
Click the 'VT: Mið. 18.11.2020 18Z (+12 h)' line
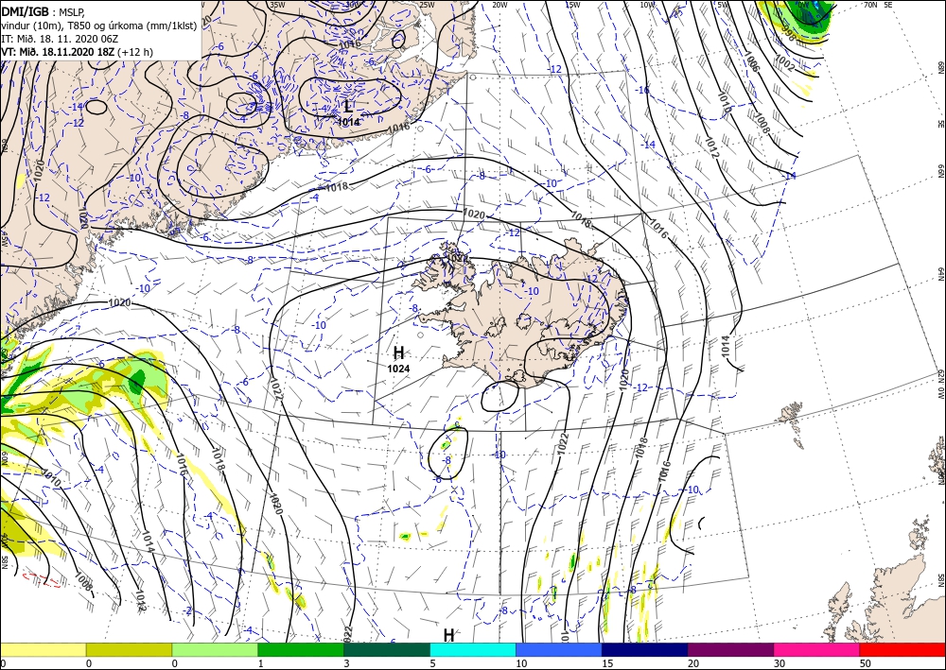78,52
